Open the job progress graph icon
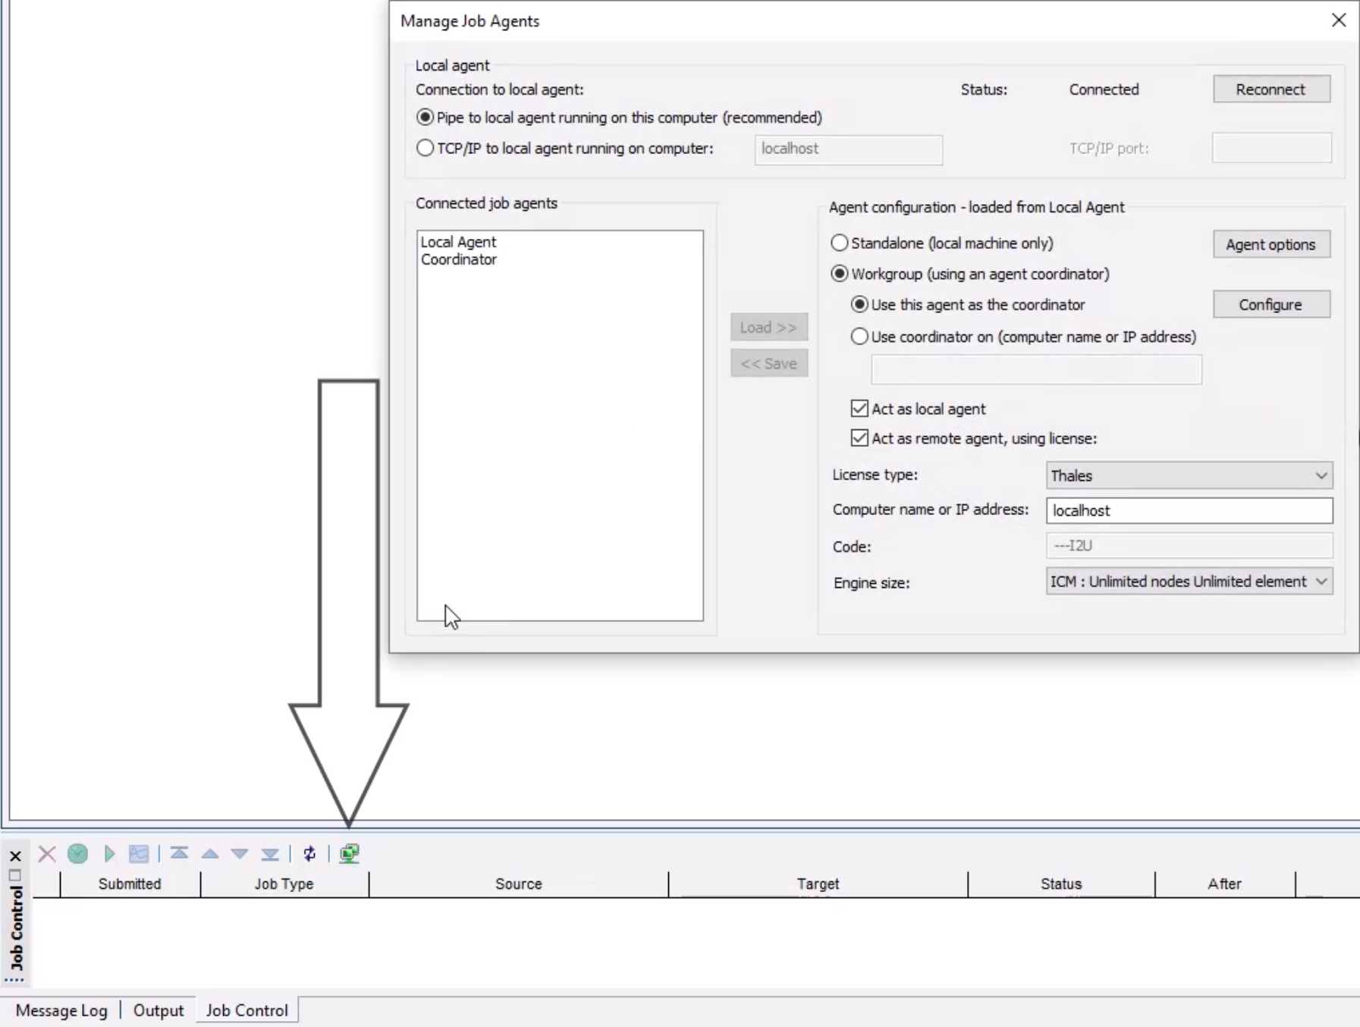Screen dimensions: 1360x1027 pos(139,854)
